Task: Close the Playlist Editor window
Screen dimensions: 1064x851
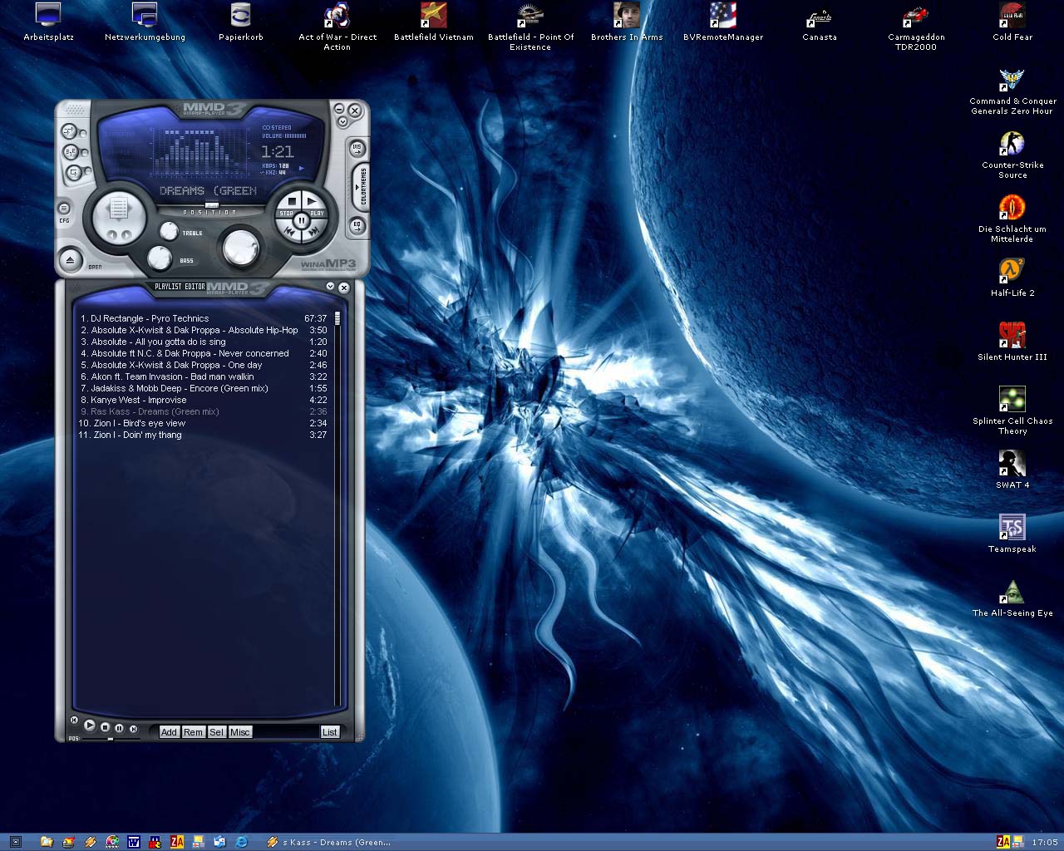Action: pyautogui.click(x=343, y=287)
